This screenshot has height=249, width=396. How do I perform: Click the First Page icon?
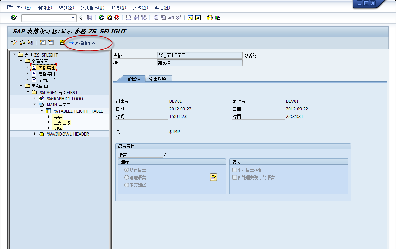point(156,18)
